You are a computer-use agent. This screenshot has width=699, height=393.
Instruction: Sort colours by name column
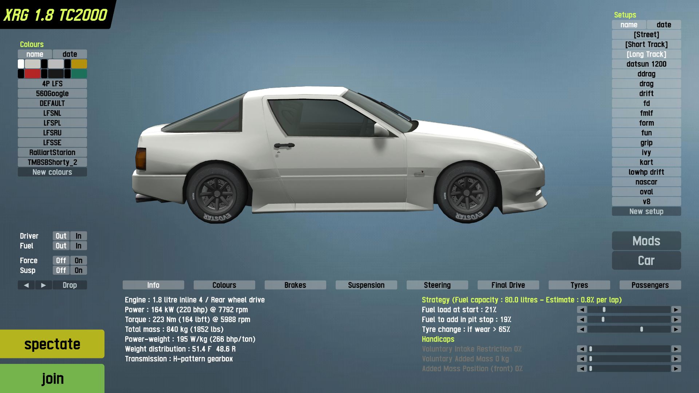35,54
